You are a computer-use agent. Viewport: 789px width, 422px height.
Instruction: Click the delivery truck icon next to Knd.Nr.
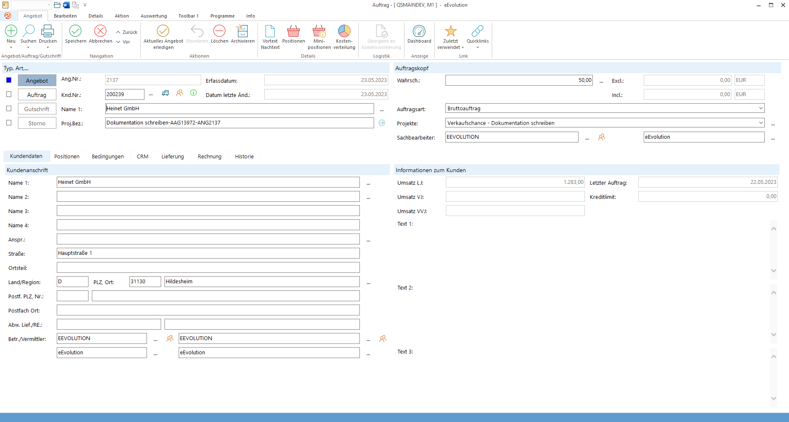165,93
